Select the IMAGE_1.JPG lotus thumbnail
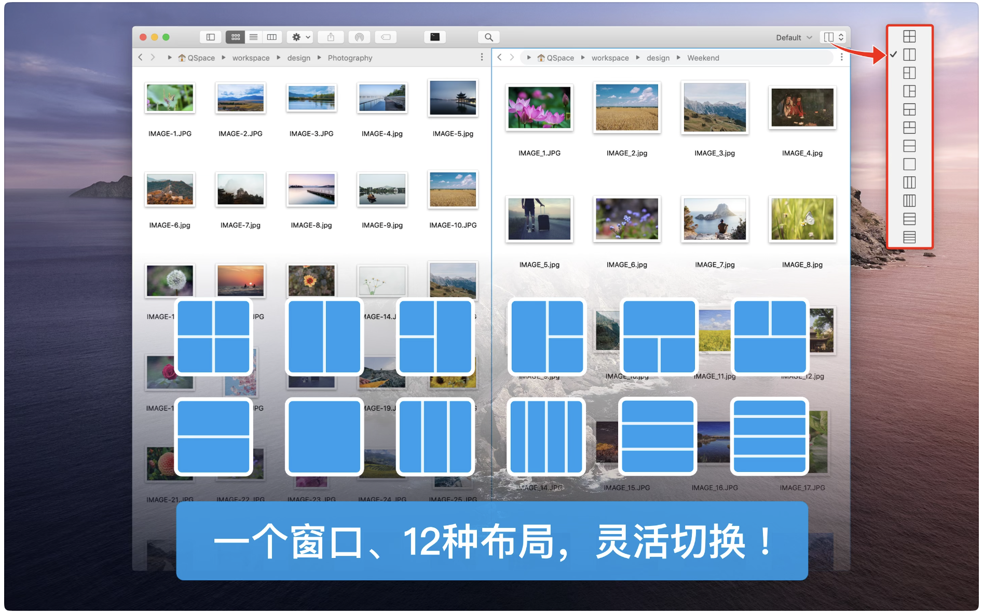Screen dimensions: 983x614 (x=539, y=108)
